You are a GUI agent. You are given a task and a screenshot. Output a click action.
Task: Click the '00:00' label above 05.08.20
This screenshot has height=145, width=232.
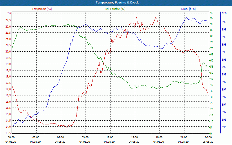click(208, 137)
